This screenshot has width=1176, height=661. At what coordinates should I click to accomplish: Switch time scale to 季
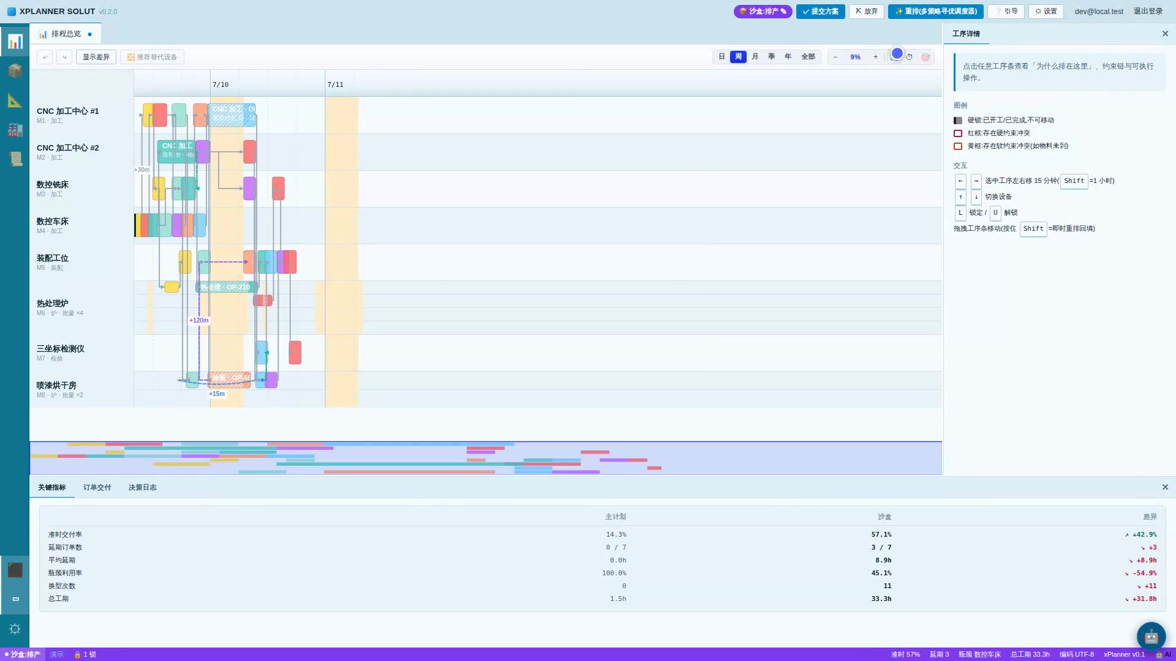tap(771, 57)
